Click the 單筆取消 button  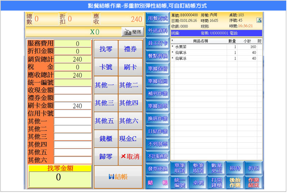pos(179,168)
